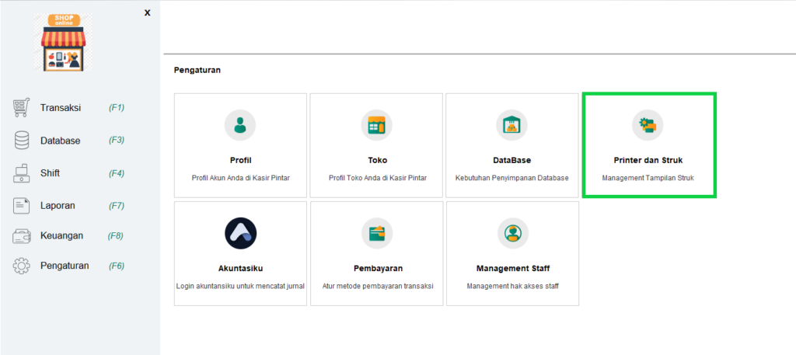The image size is (796, 355).
Task: Click the Pengaturan gear icon
Action: (x=22, y=266)
